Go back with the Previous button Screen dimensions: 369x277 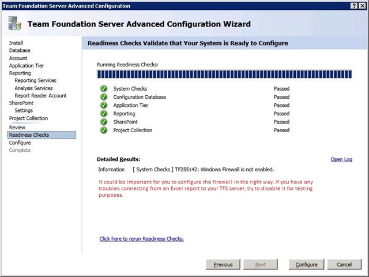[x=223, y=264]
